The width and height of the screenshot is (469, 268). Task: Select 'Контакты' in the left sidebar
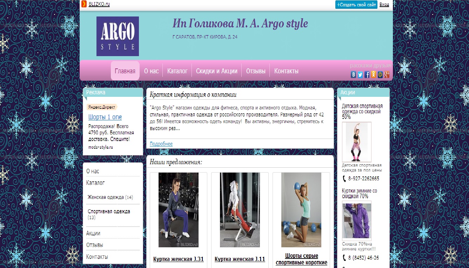point(97,257)
